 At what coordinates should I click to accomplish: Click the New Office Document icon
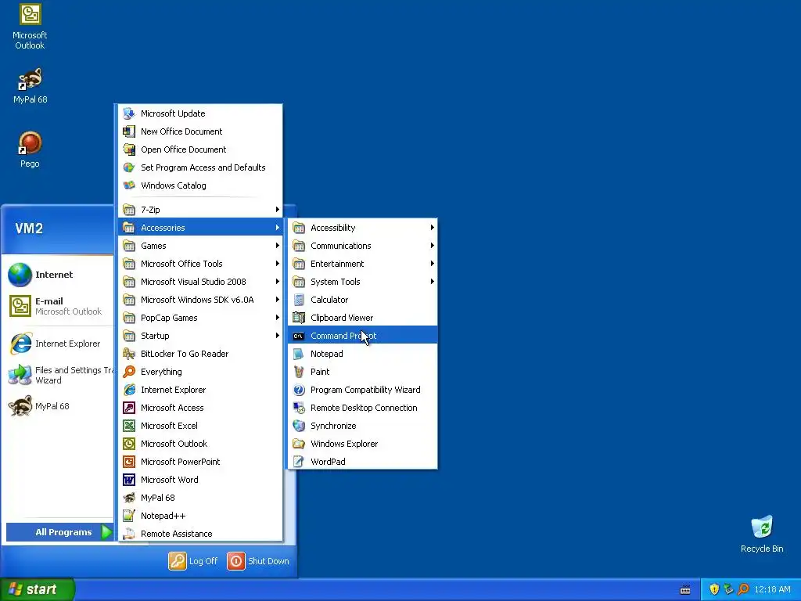pyautogui.click(x=129, y=131)
